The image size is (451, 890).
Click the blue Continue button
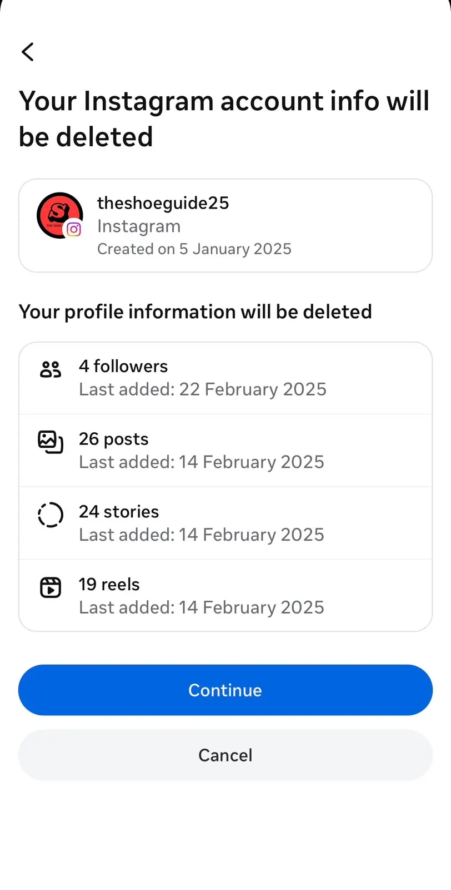225,690
